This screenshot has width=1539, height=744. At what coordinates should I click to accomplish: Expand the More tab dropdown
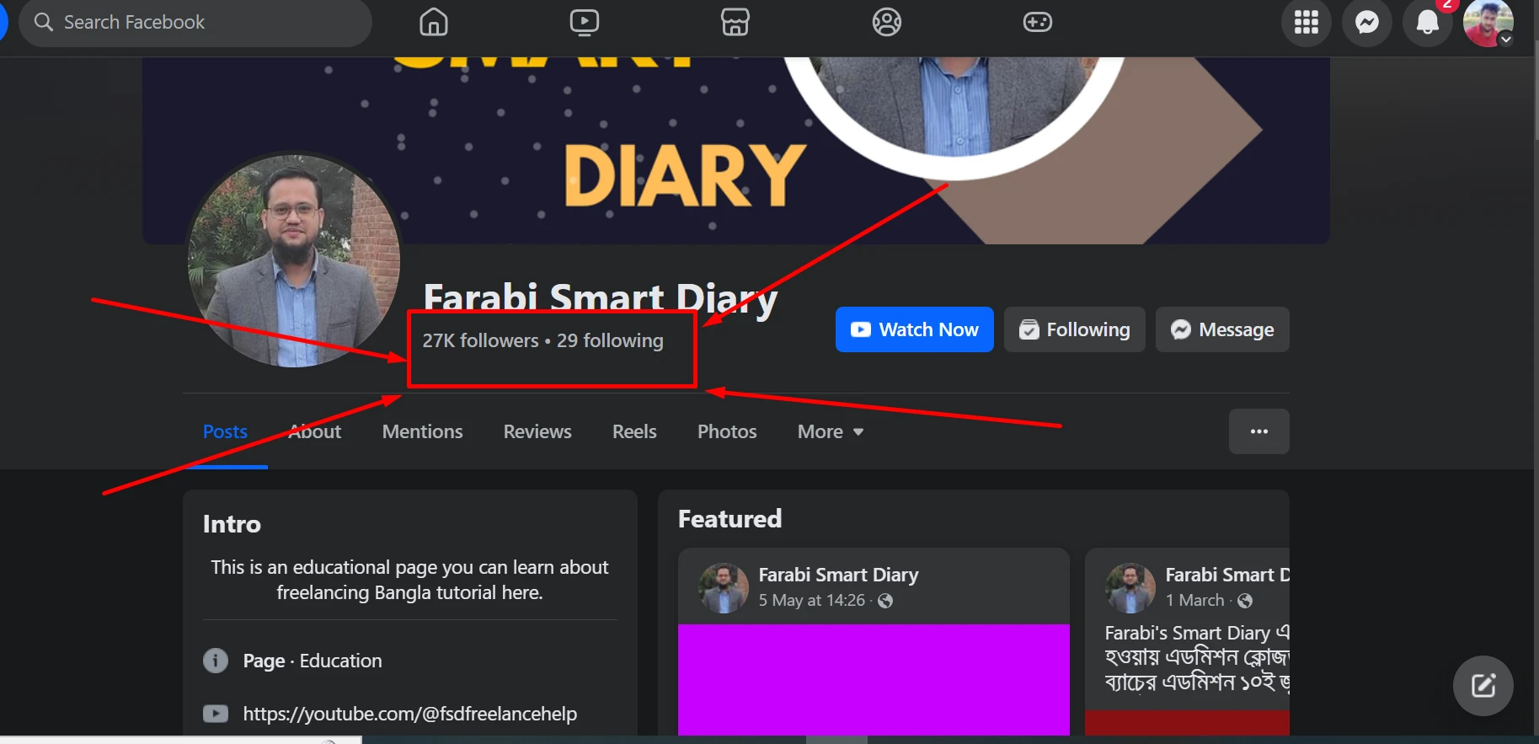coord(831,431)
